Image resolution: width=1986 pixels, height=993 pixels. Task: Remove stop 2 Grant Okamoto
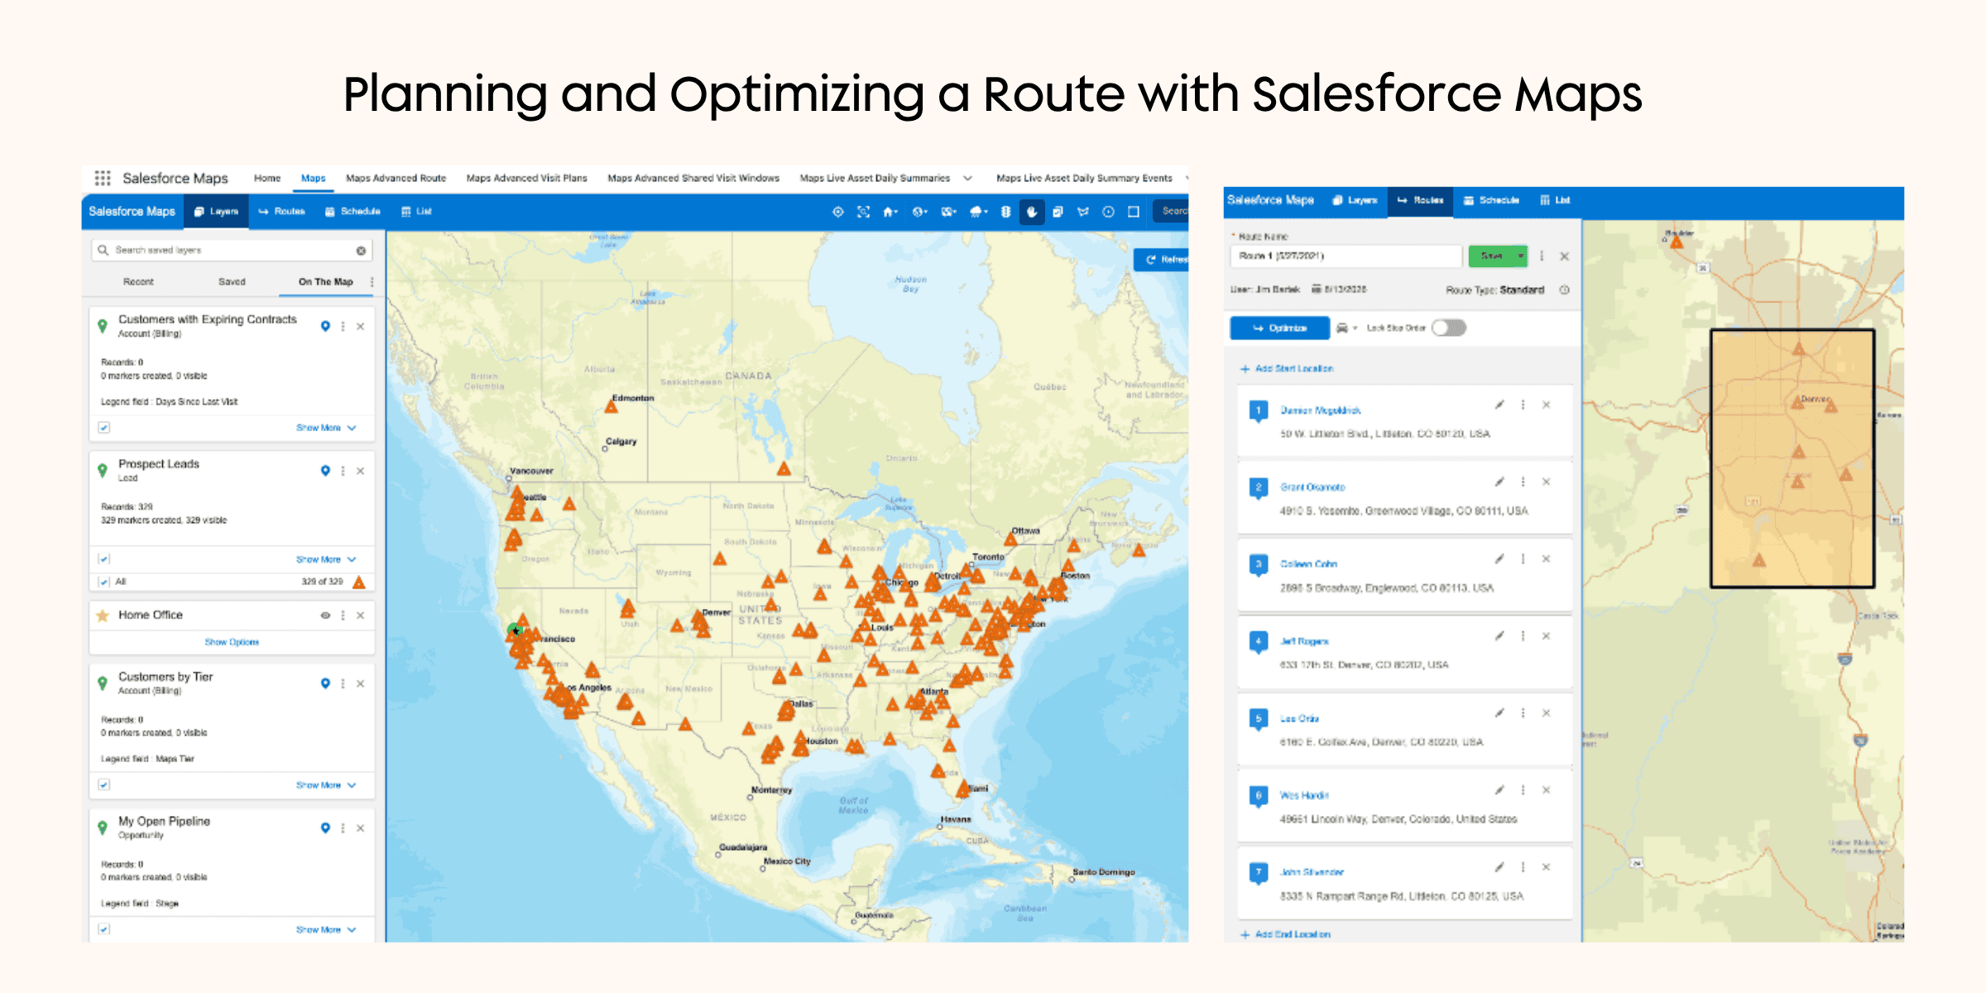1546,482
